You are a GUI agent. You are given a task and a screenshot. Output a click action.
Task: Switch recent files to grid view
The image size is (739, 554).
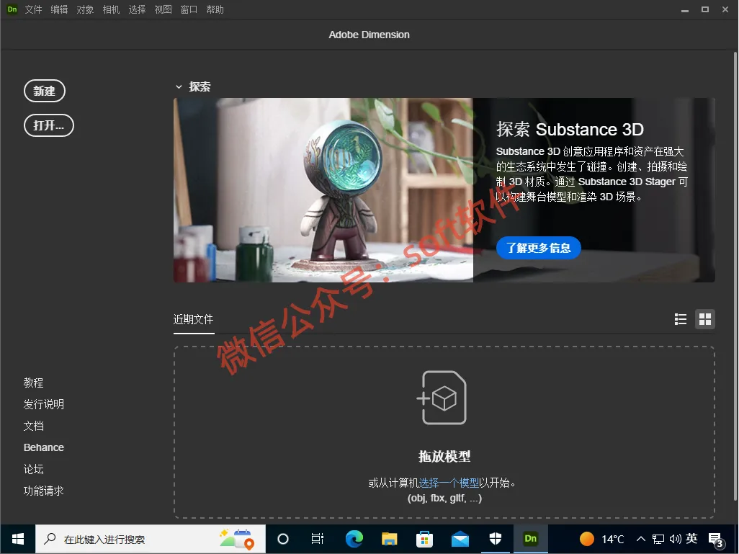(705, 319)
